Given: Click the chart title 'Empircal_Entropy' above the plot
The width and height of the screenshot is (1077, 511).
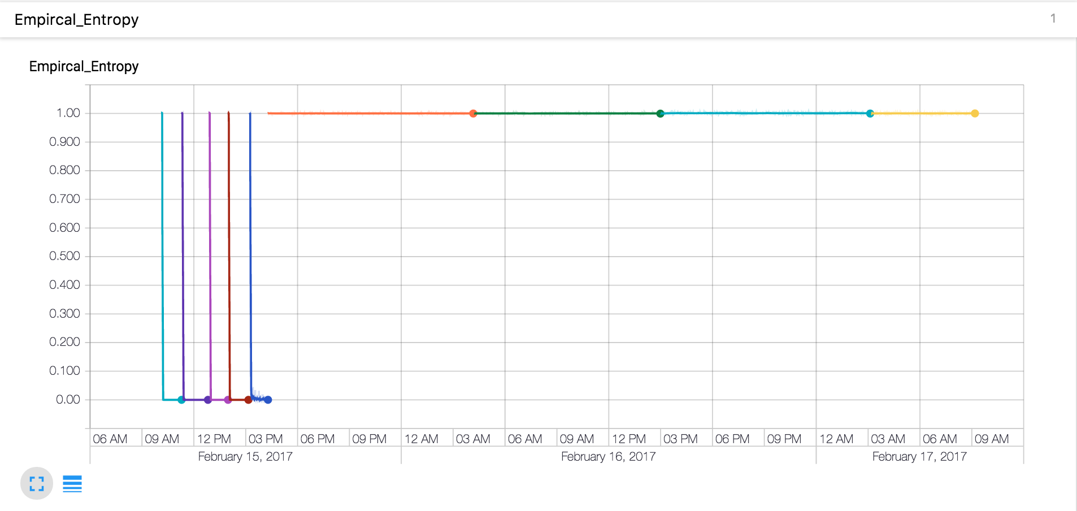Looking at the screenshot, I should [x=84, y=66].
